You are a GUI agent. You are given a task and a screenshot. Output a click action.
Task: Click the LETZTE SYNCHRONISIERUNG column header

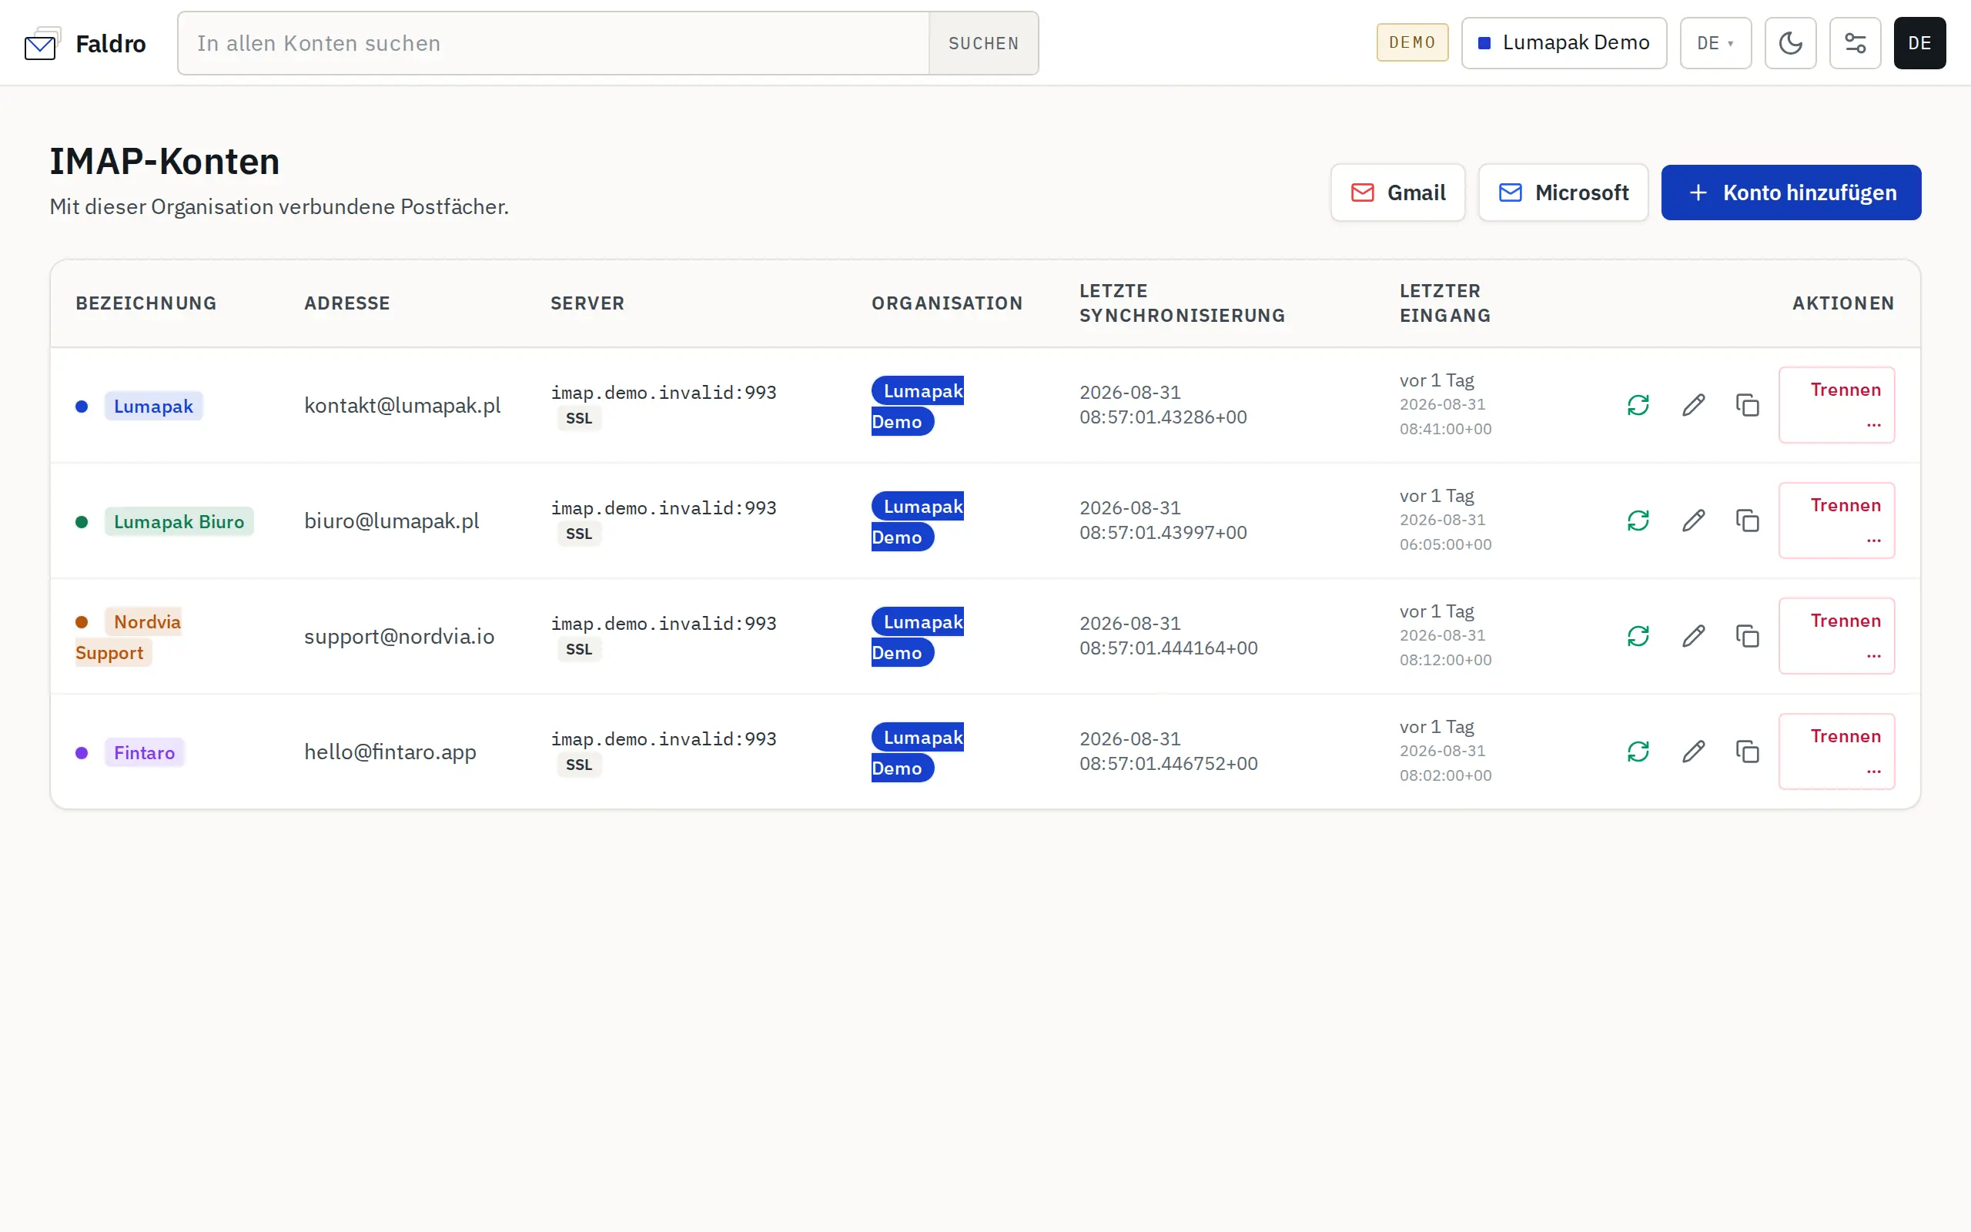[1183, 303]
